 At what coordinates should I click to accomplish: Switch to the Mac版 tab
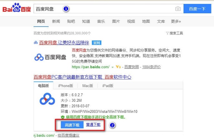(88, 86)
